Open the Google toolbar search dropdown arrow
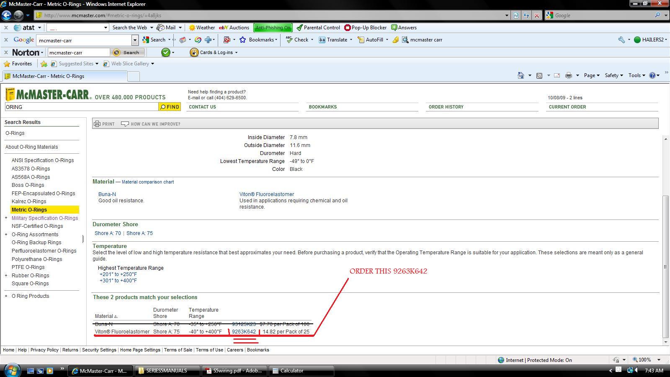Screen dimensions: 670x377 pyautogui.click(x=135, y=40)
